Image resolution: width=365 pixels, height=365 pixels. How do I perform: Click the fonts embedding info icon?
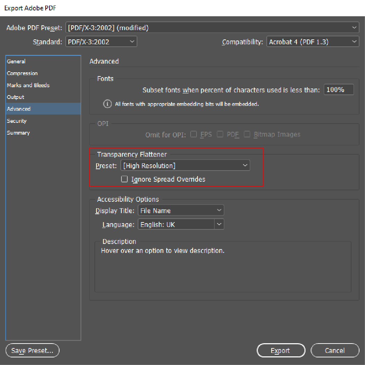point(108,104)
